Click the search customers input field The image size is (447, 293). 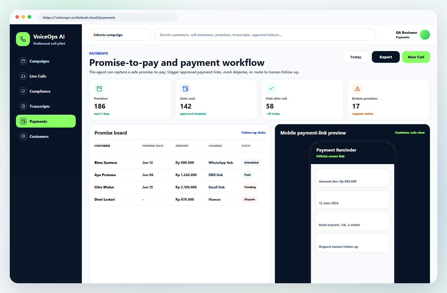[265, 35]
